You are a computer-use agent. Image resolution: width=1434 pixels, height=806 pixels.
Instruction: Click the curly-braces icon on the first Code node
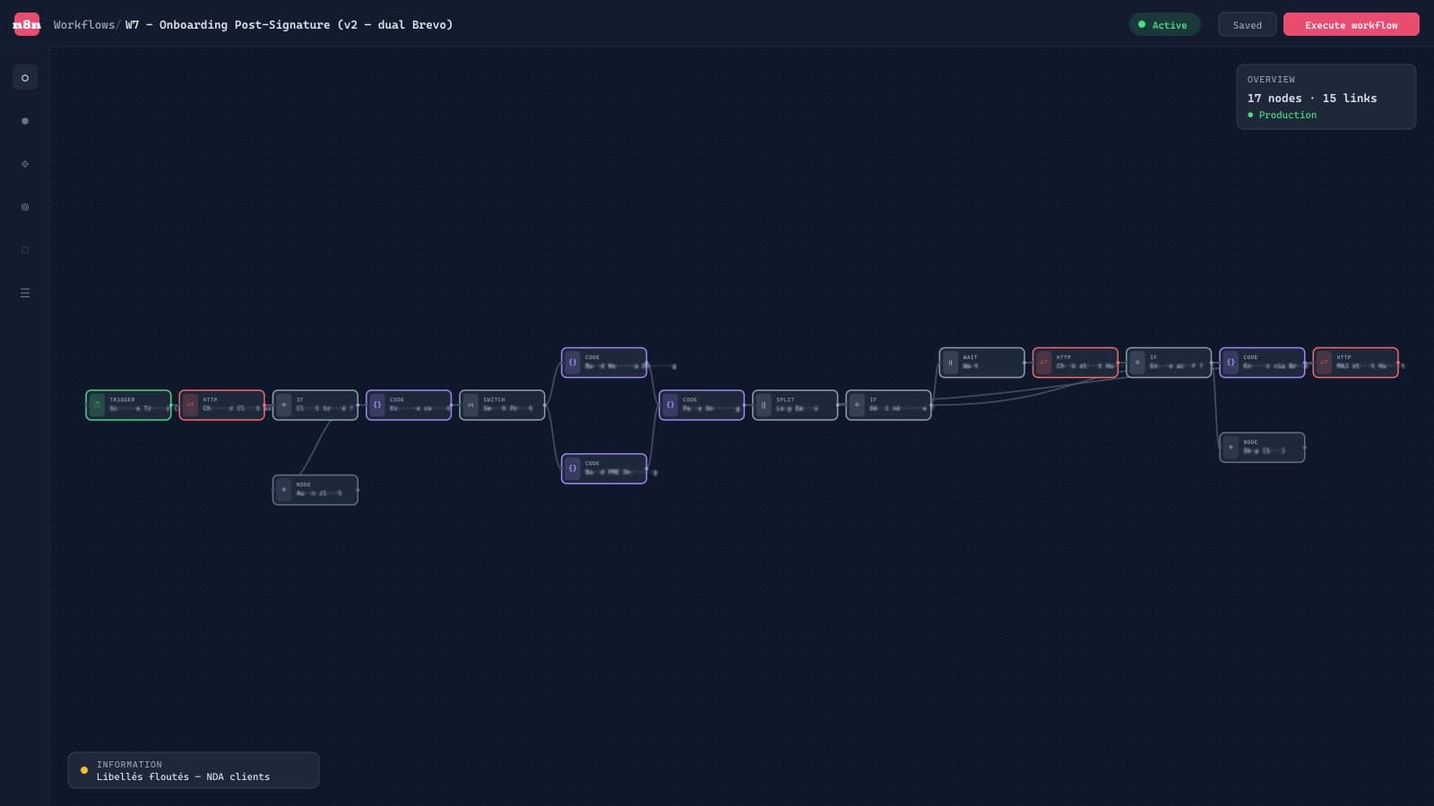[376, 405]
